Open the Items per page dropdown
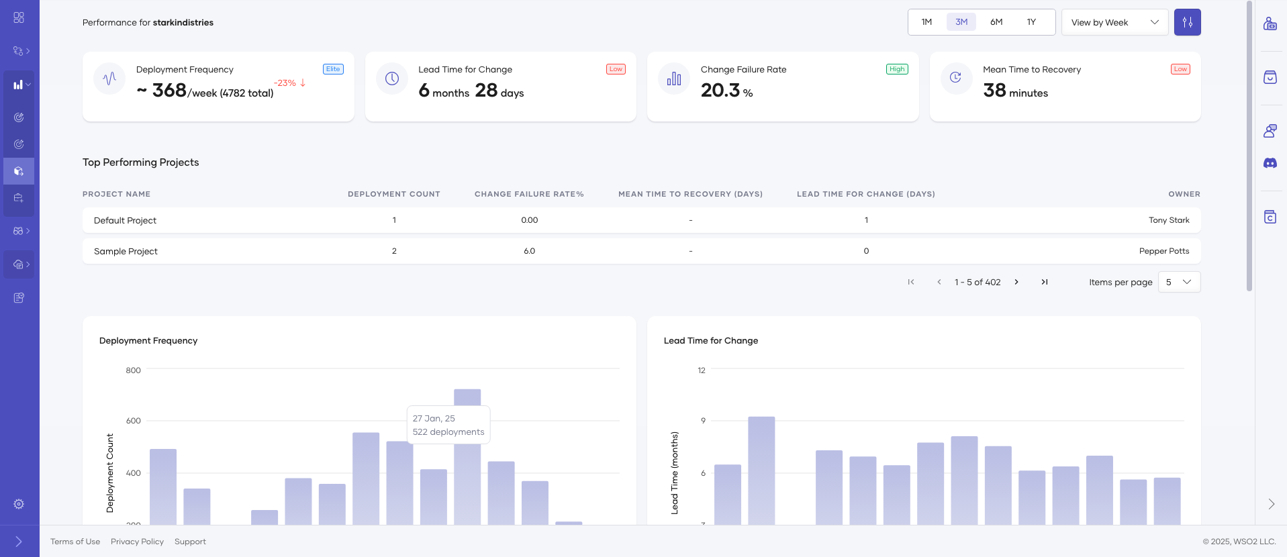 1179,282
